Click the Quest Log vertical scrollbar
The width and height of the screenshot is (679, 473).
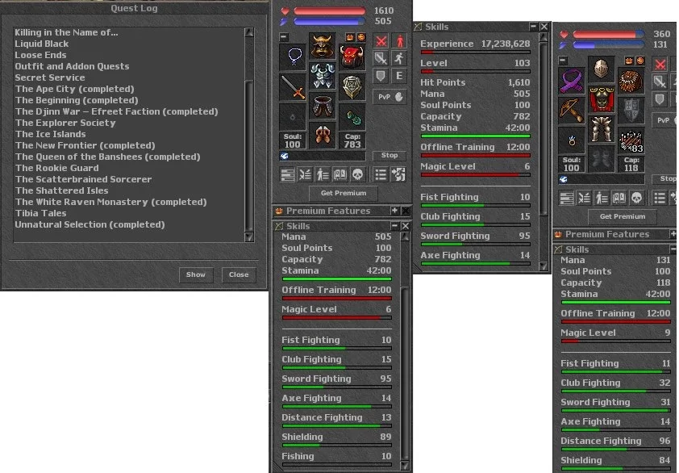pyautogui.click(x=249, y=135)
